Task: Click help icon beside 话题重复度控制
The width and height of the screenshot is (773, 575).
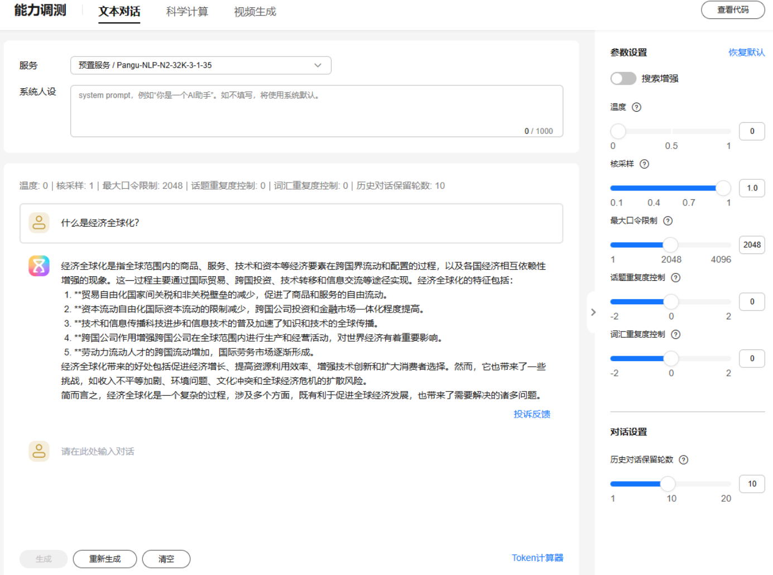Action: (675, 278)
